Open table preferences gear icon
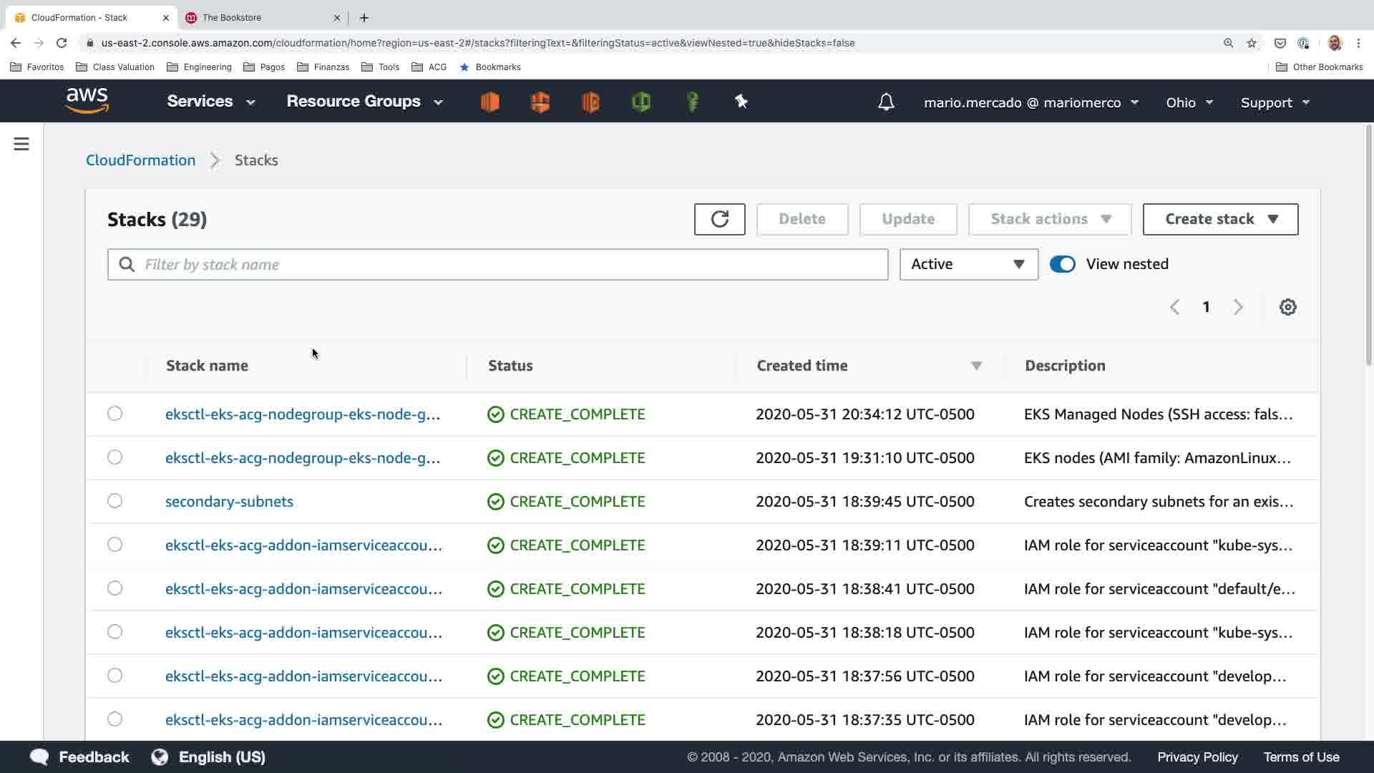Viewport: 1374px width, 773px height. coord(1287,307)
